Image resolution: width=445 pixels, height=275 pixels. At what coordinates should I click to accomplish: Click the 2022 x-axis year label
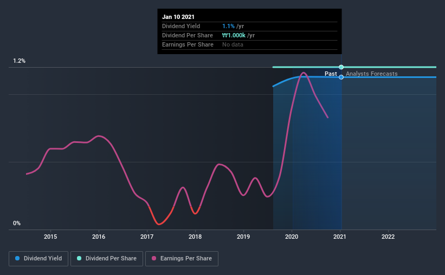388,237
